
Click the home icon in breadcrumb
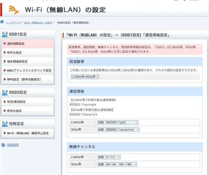point(2,22)
